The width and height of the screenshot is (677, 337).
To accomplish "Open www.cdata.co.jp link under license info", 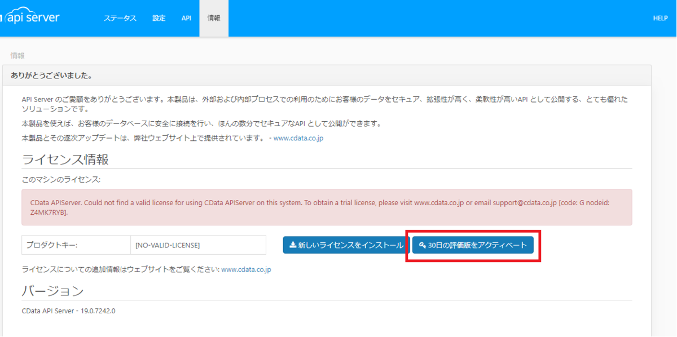I will tap(246, 269).
